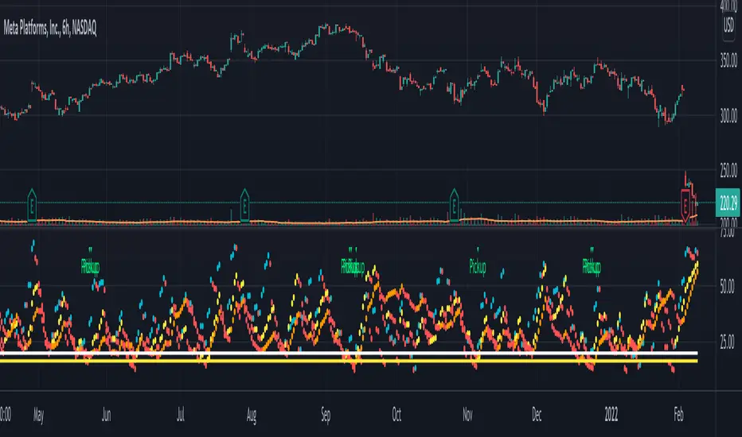Image resolution: width=742 pixels, height=437 pixels.
Task: Open the green earnings marker just before August
Action: point(244,206)
